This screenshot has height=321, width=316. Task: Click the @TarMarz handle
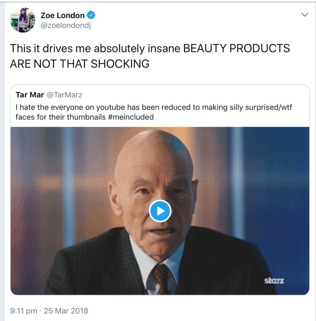[x=65, y=95]
